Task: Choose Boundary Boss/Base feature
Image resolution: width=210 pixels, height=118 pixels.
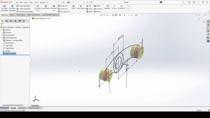Action: [x=25, y=12]
